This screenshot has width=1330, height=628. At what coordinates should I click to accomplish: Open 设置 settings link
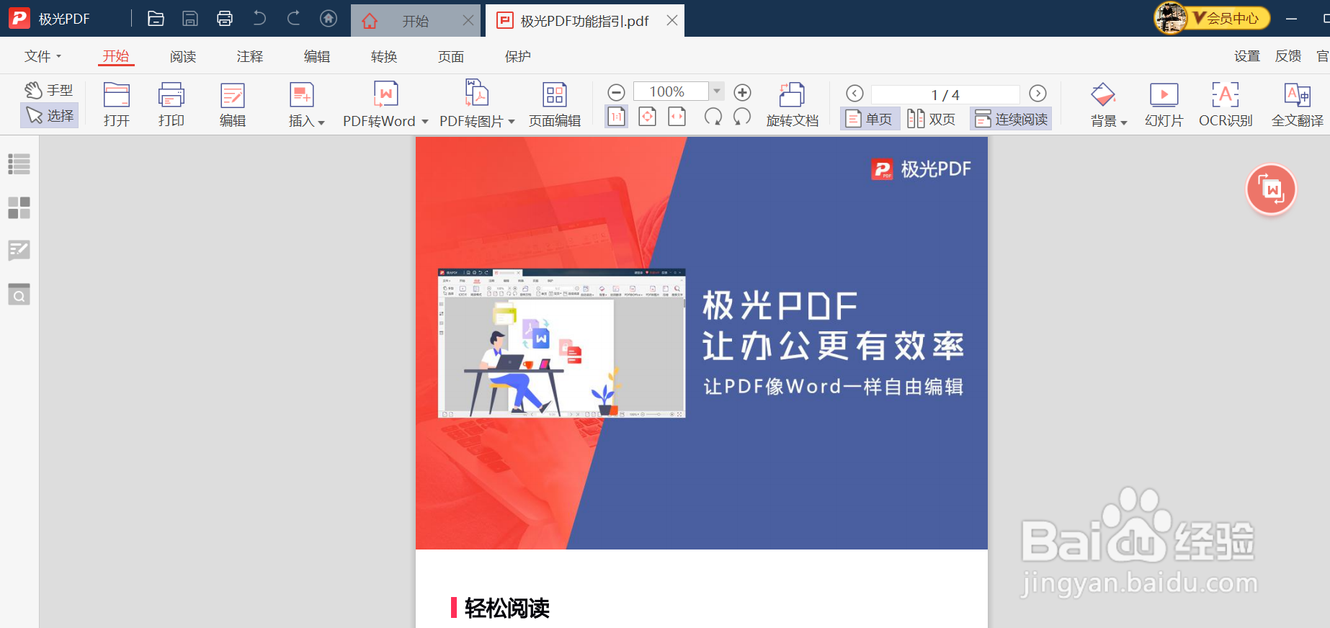pyautogui.click(x=1247, y=56)
